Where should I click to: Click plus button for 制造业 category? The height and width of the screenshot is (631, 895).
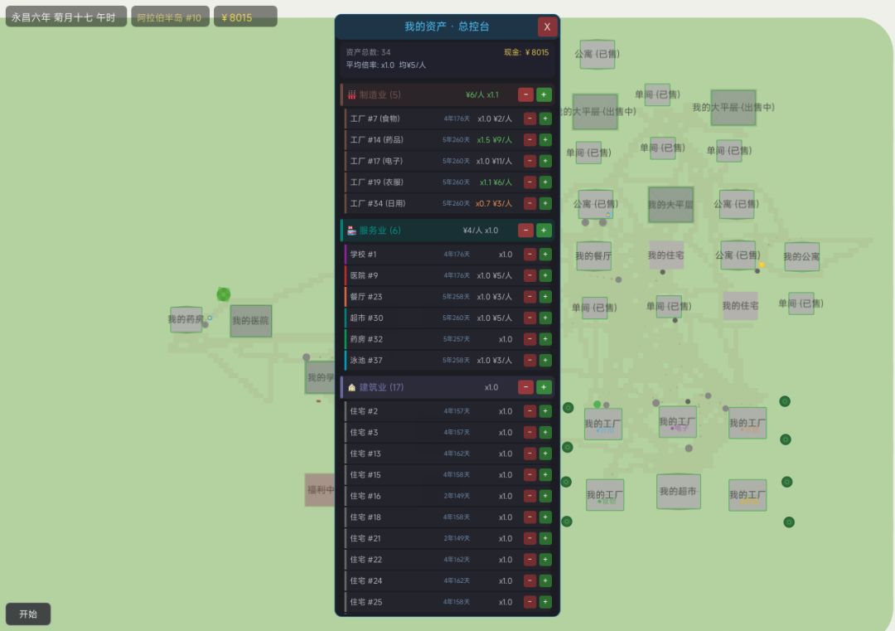coord(544,95)
